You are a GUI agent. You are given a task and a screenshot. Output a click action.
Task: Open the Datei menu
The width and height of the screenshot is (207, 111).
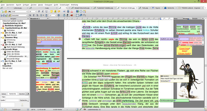(x=3, y=5)
